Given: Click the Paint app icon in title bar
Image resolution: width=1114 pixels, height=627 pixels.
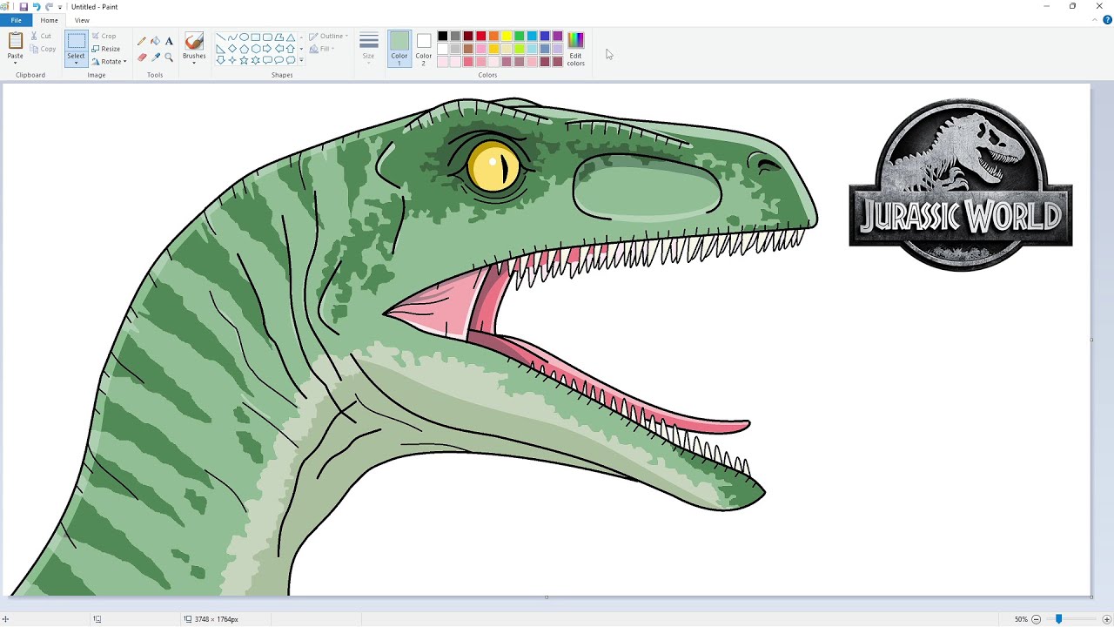Looking at the screenshot, I should 5,6.
